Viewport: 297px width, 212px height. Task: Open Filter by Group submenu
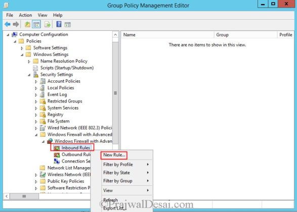click(x=126, y=181)
